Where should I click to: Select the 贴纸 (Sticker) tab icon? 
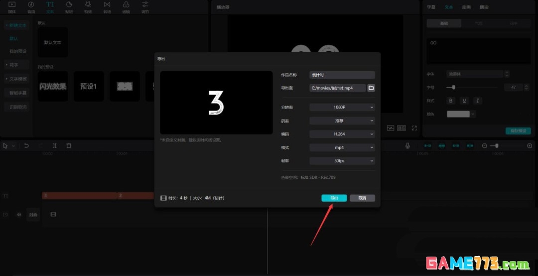[69, 7]
